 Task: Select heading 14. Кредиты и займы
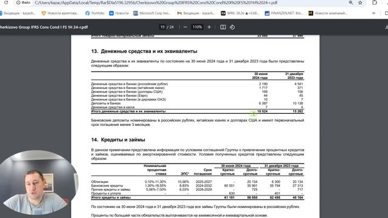[x=118, y=140]
